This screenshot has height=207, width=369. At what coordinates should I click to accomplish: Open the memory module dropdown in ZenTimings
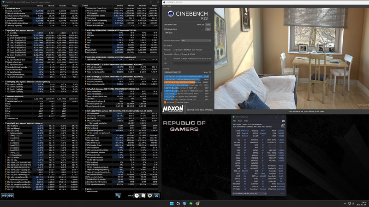[x=250, y=193]
